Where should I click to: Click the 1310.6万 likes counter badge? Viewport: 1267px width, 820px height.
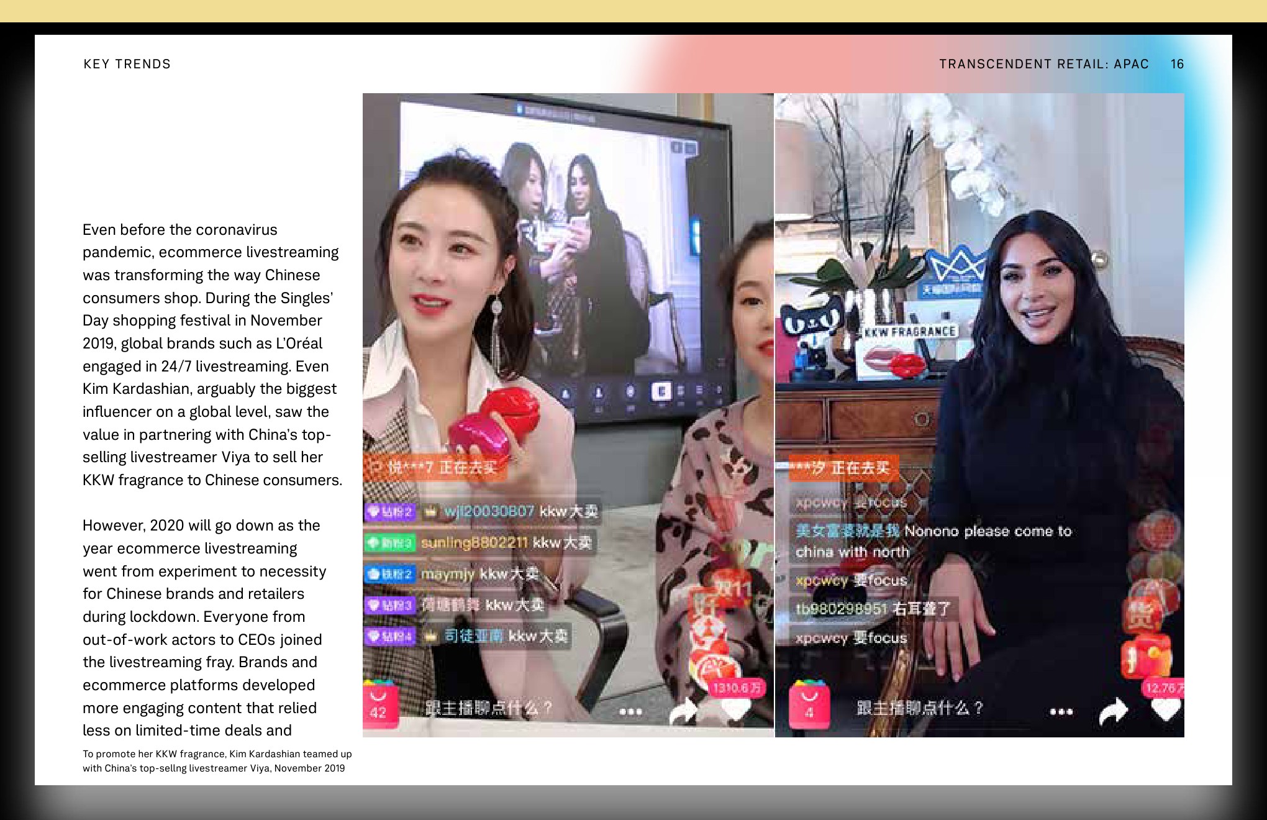[737, 688]
